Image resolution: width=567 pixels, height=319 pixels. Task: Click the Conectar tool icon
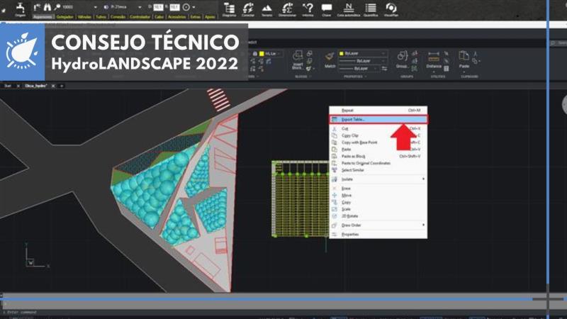(248, 9)
